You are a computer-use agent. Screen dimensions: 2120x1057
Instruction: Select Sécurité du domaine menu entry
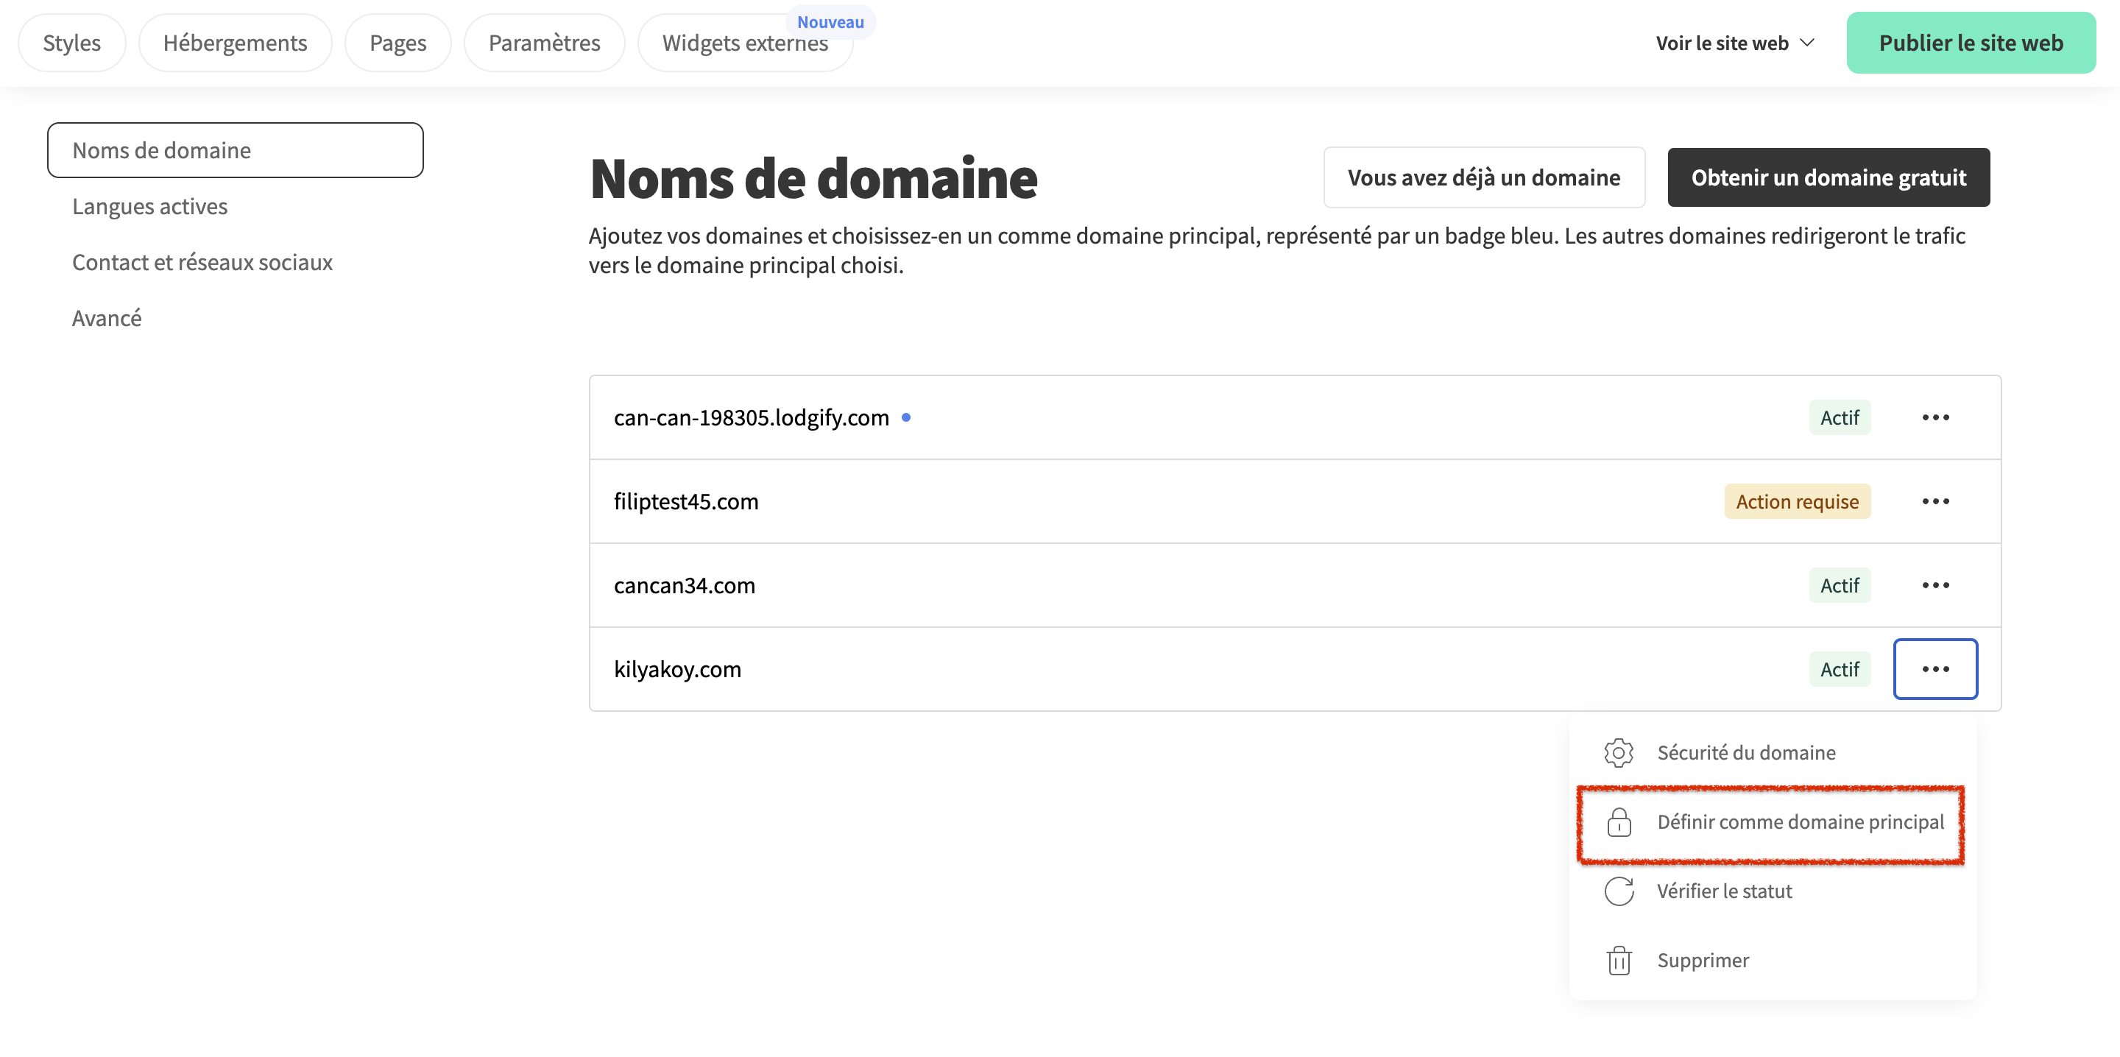pyautogui.click(x=1772, y=752)
